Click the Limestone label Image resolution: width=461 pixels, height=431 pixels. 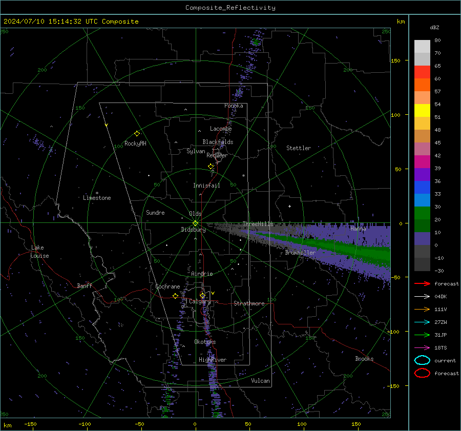coord(97,198)
